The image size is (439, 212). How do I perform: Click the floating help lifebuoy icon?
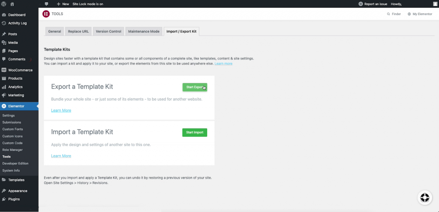pos(425,197)
